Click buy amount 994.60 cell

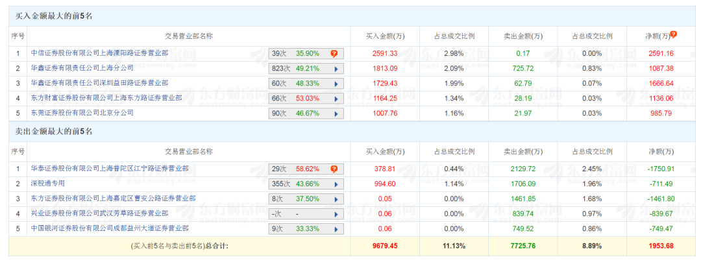pos(385,184)
